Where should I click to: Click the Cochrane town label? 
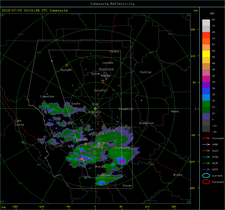pyautogui.click(x=82, y=140)
